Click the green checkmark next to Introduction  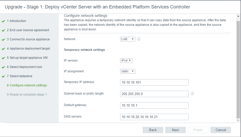[3, 21]
